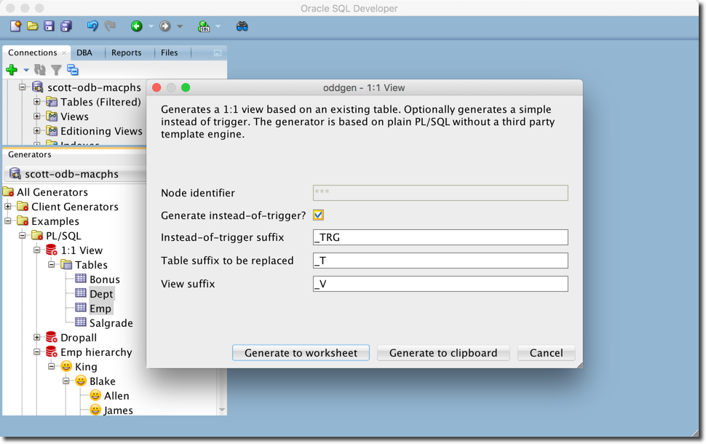Click the New file toolbar icon

point(15,26)
